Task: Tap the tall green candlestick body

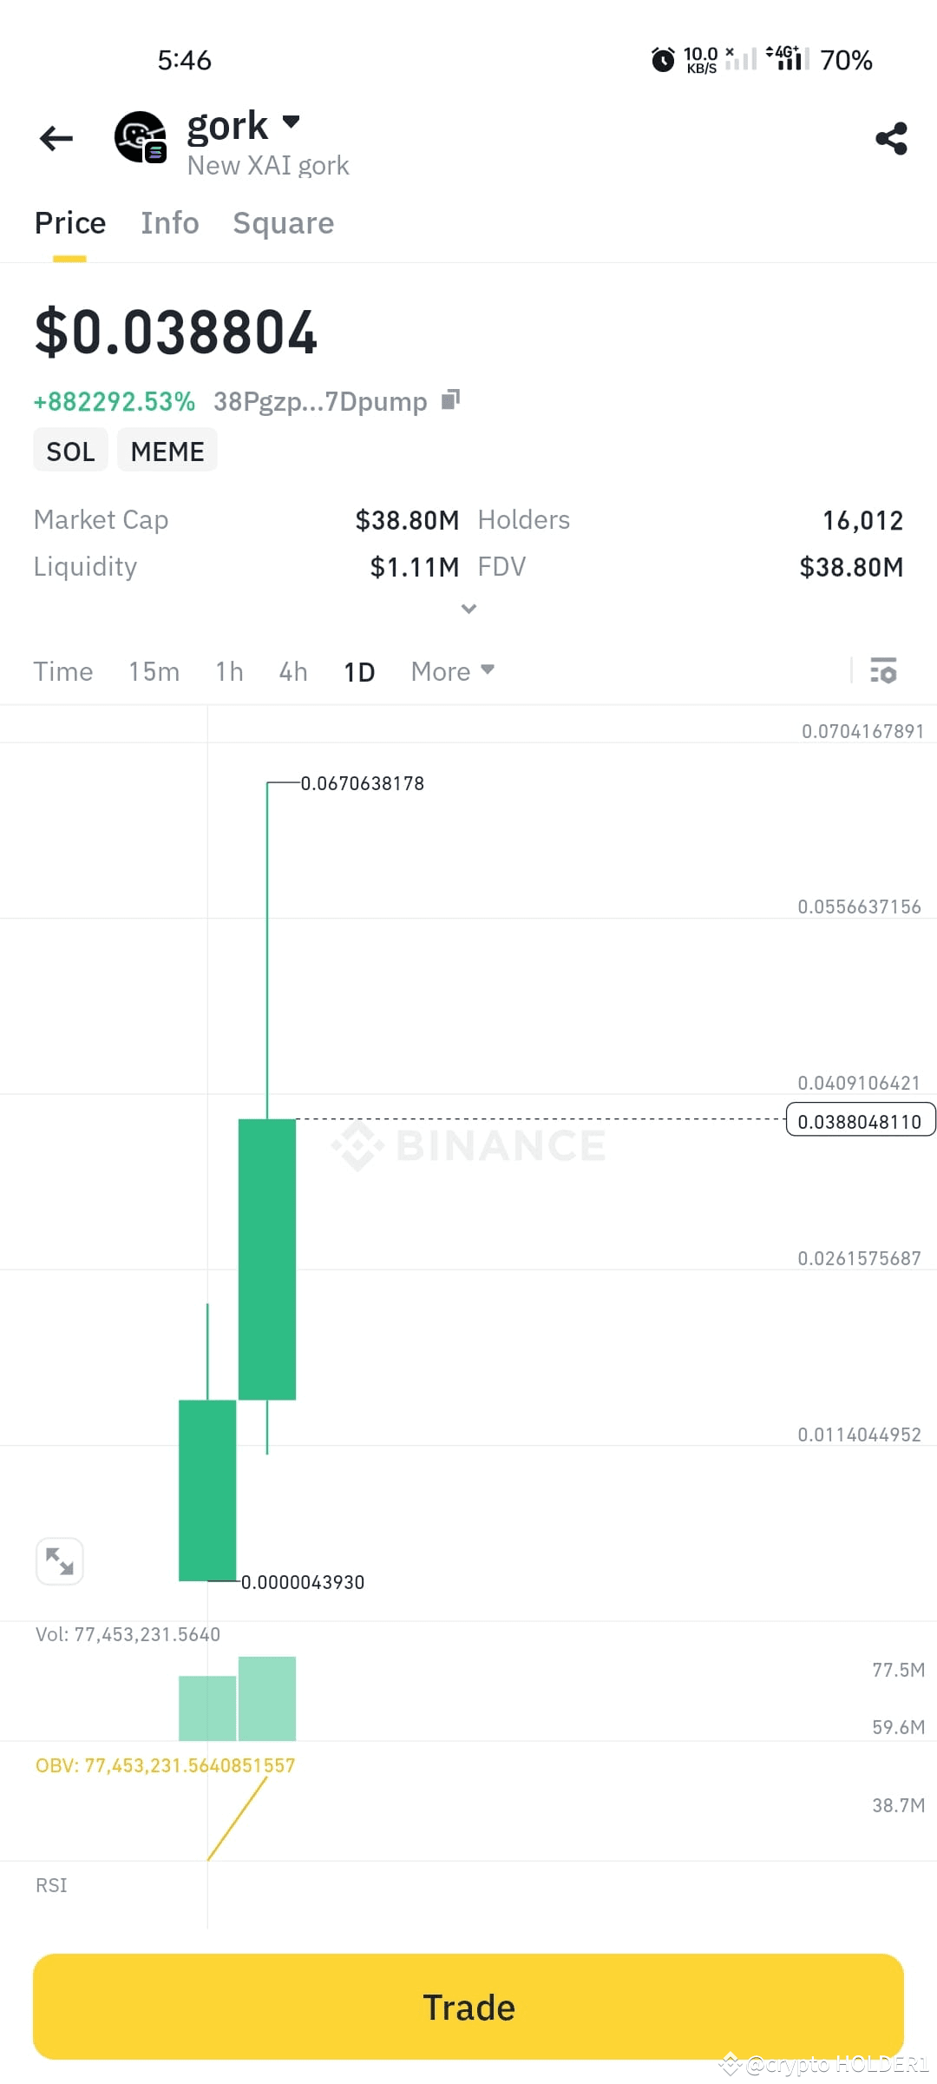Action: 267,1259
